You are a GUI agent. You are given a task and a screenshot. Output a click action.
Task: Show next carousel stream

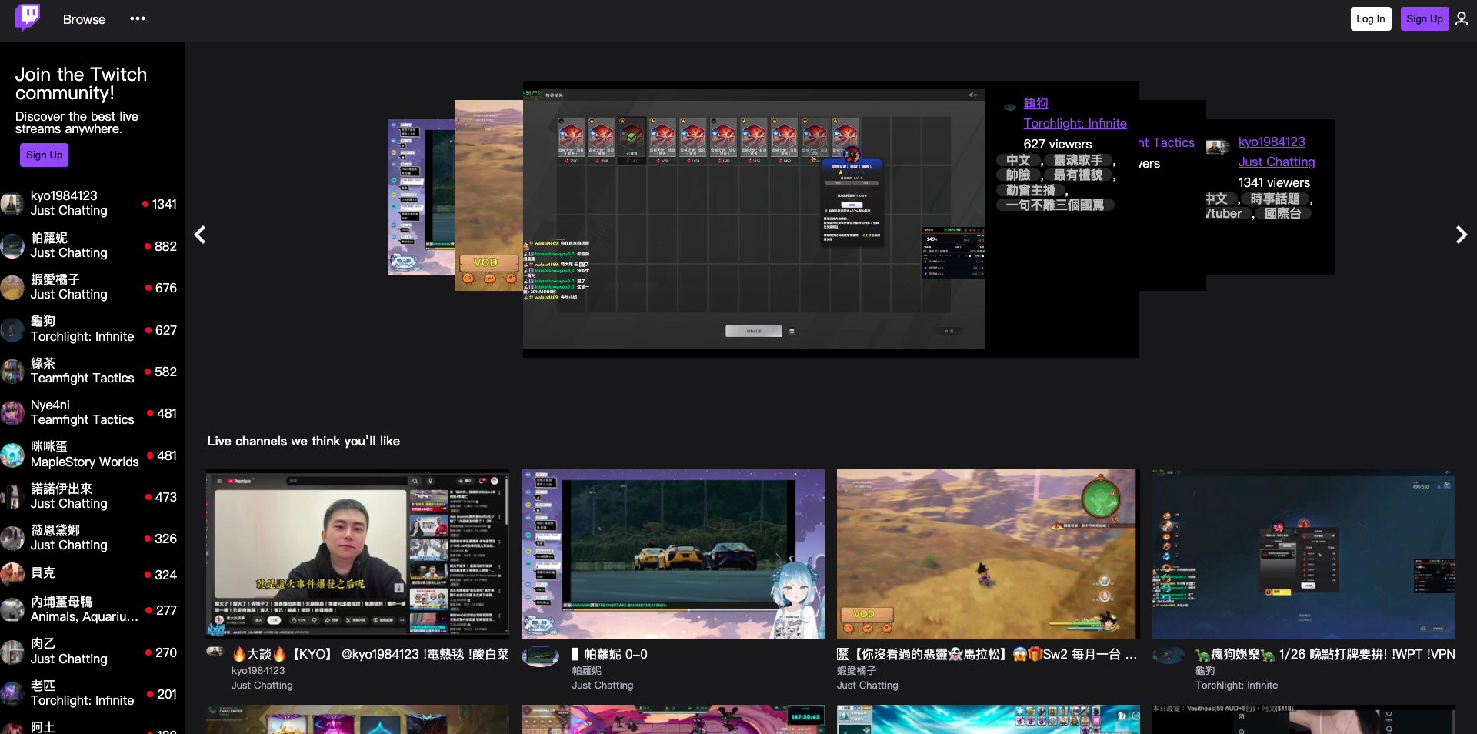(1462, 235)
